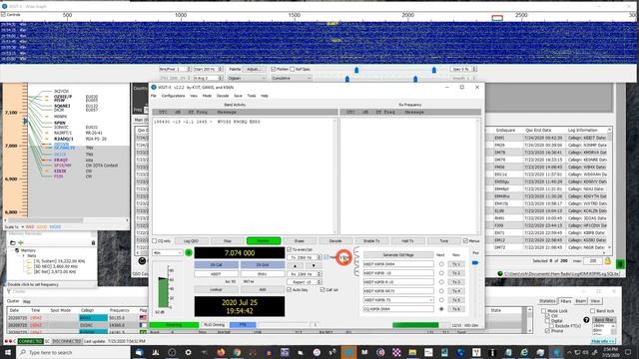Click the Generate Std Msgs button
This screenshot has height=359, width=639.
tap(398, 255)
